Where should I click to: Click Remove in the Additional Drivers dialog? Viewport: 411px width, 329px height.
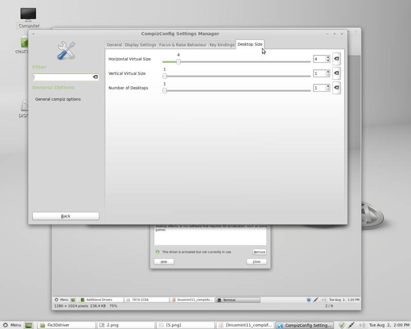pos(259,252)
